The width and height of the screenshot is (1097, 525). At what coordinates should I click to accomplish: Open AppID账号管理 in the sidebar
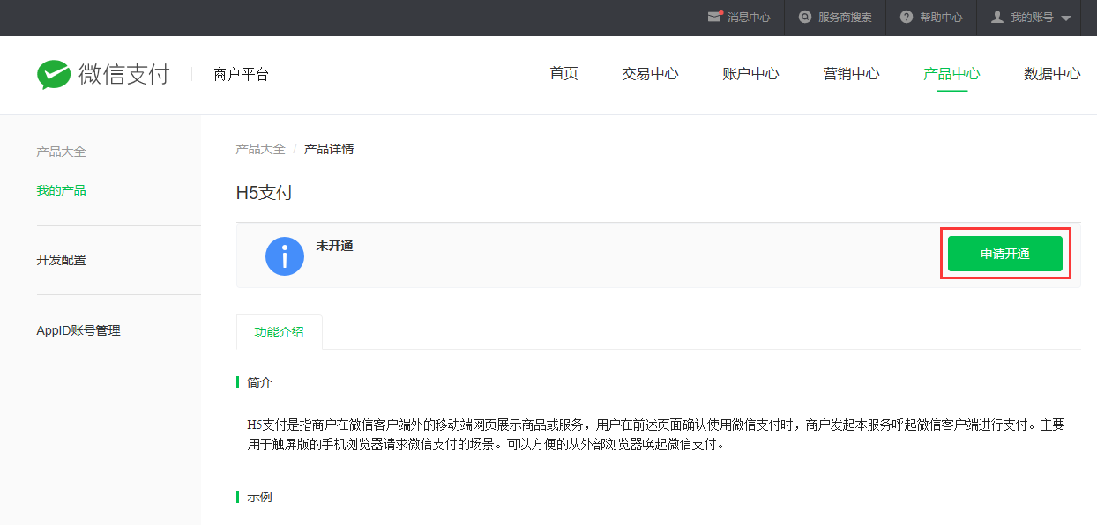click(x=78, y=330)
